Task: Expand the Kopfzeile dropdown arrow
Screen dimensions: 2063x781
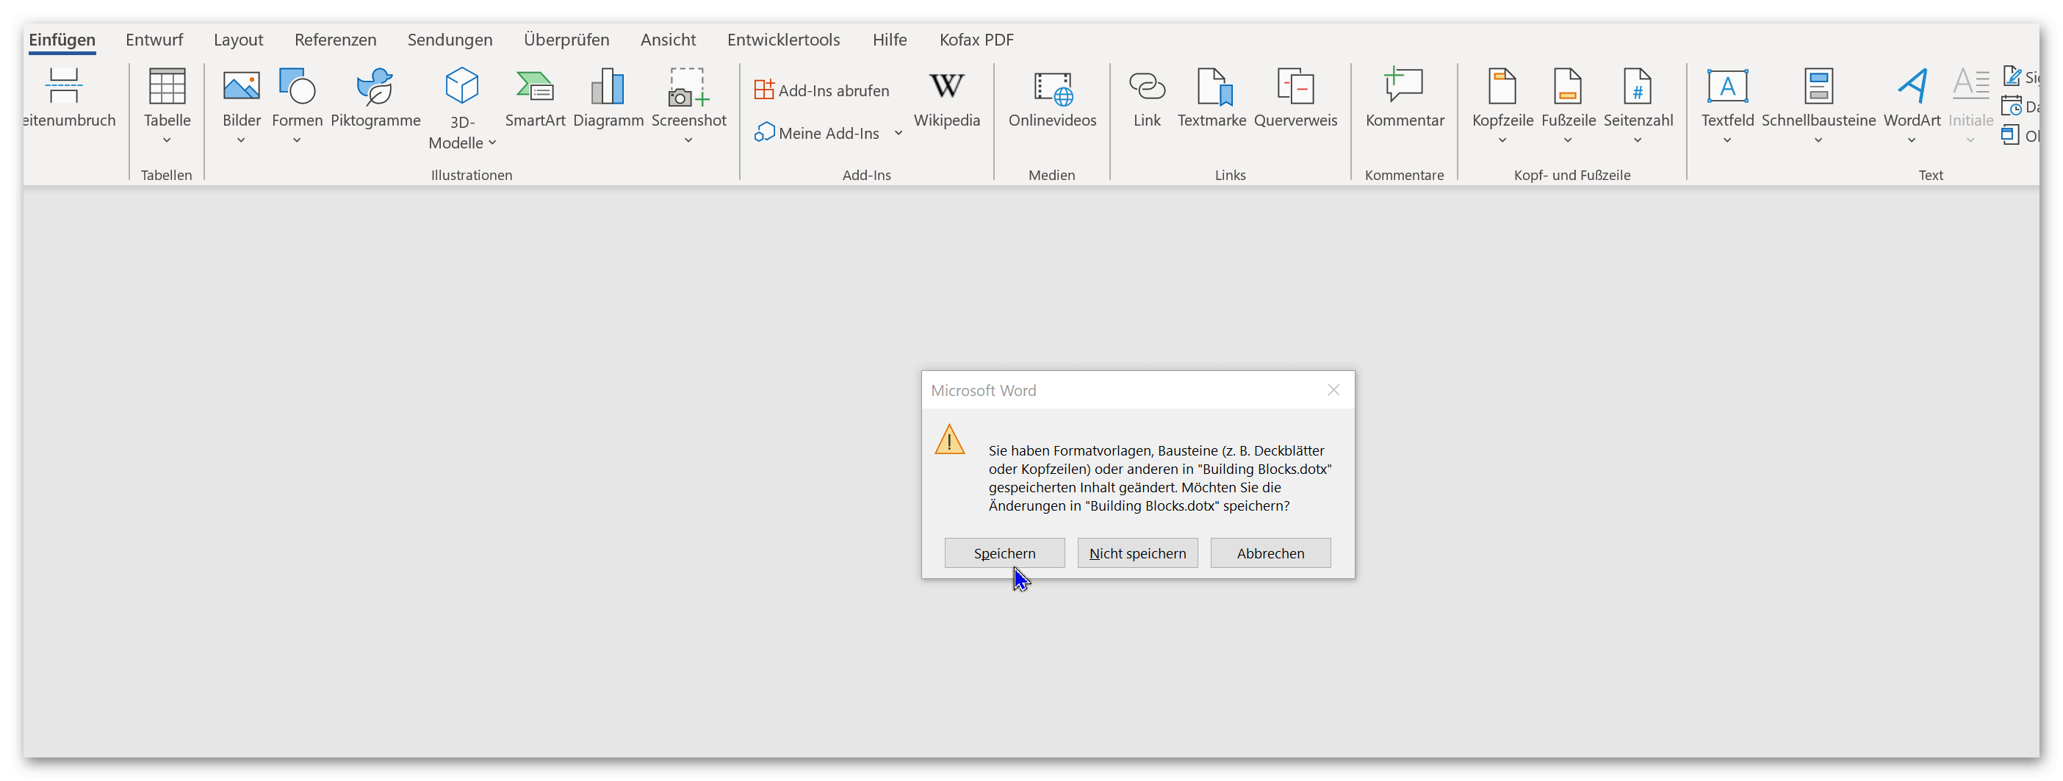Action: click(1502, 141)
